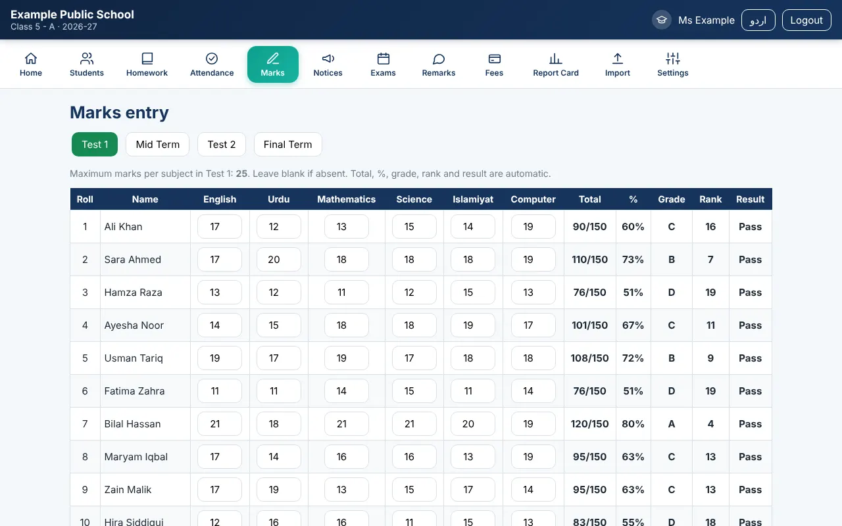Click the Example Public School title

pos(72,14)
